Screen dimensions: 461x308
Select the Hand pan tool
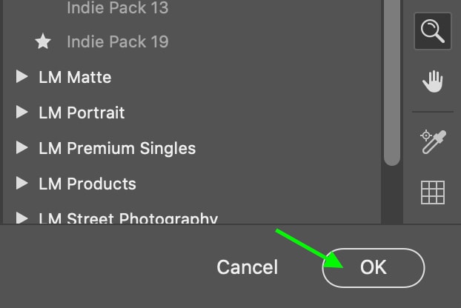pyautogui.click(x=432, y=80)
